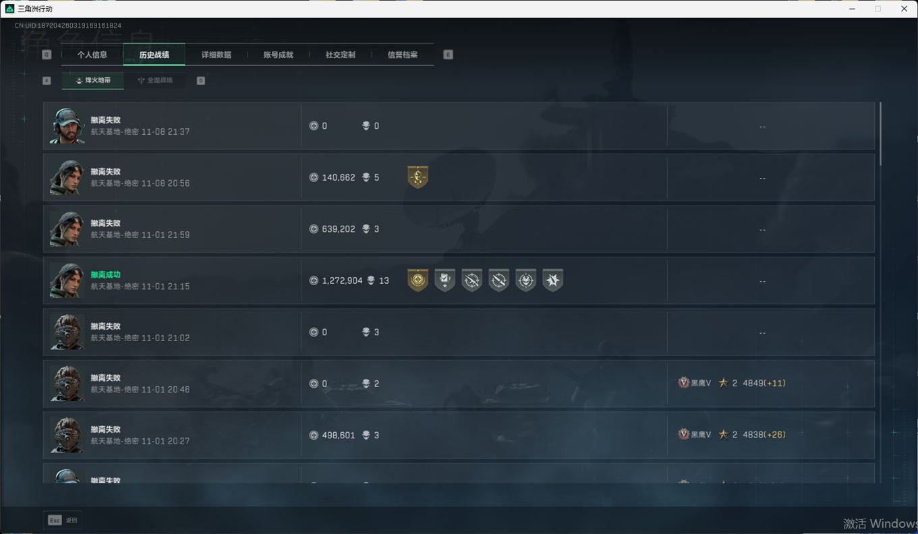918x534 pixels.
Task: Select the 全面战场 mode filter
Action: click(155, 80)
